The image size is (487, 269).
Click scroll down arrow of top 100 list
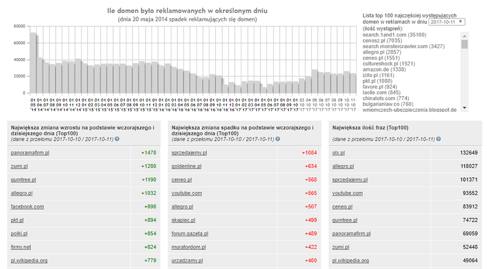coord(465,107)
